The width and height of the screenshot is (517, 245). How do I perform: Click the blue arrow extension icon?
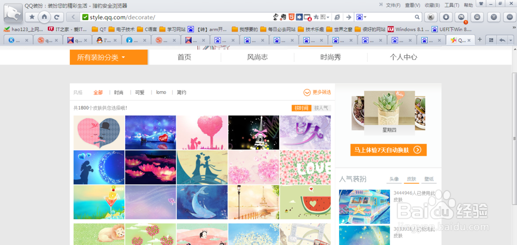[299, 17]
